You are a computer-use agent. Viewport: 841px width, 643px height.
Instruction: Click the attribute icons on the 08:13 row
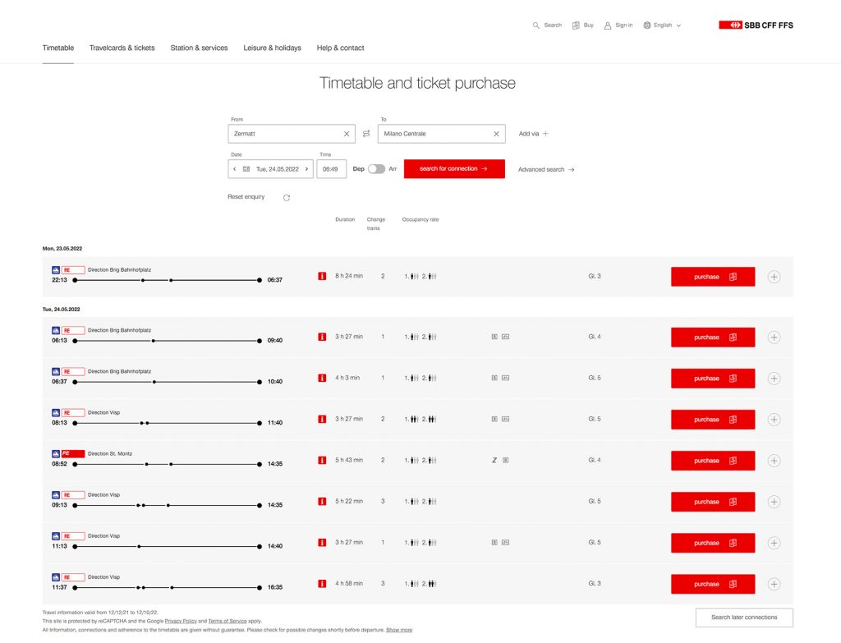point(500,419)
